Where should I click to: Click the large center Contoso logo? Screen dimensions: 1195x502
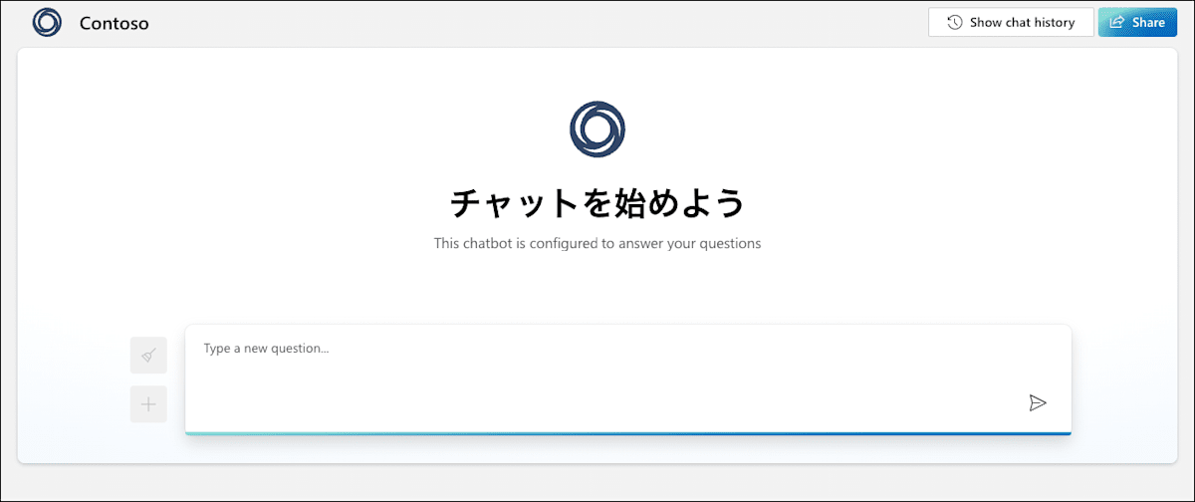597,128
